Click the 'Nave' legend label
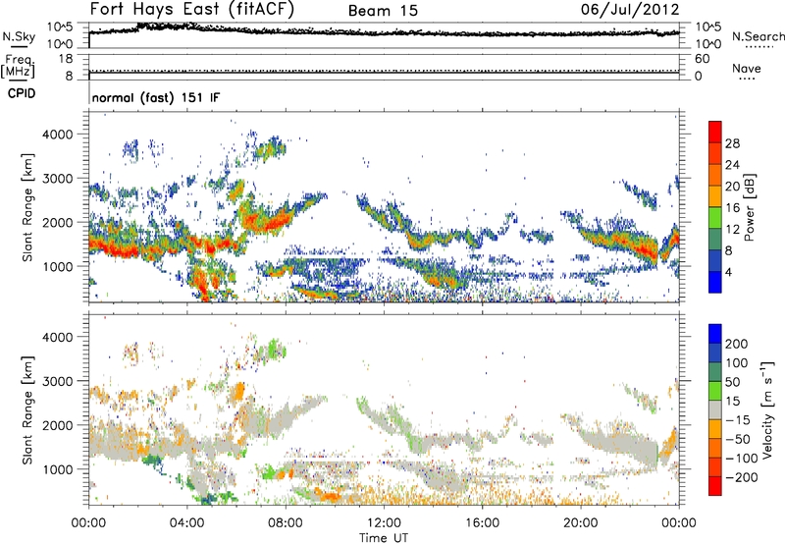The width and height of the screenshot is (785, 544). [x=747, y=69]
